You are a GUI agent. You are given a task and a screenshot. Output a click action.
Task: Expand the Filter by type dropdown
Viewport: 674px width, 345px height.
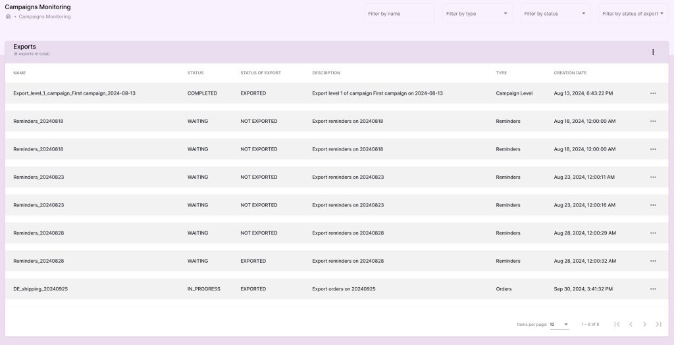coord(477,13)
